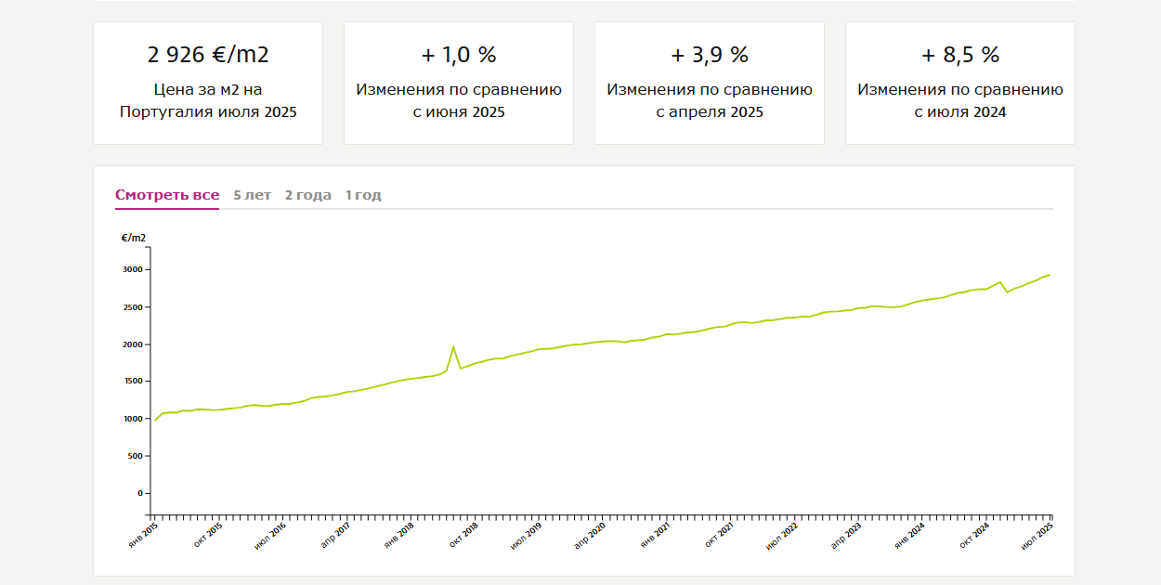This screenshot has height=585, width=1161.
Task: Show only the "1 год" period
Action: (363, 195)
